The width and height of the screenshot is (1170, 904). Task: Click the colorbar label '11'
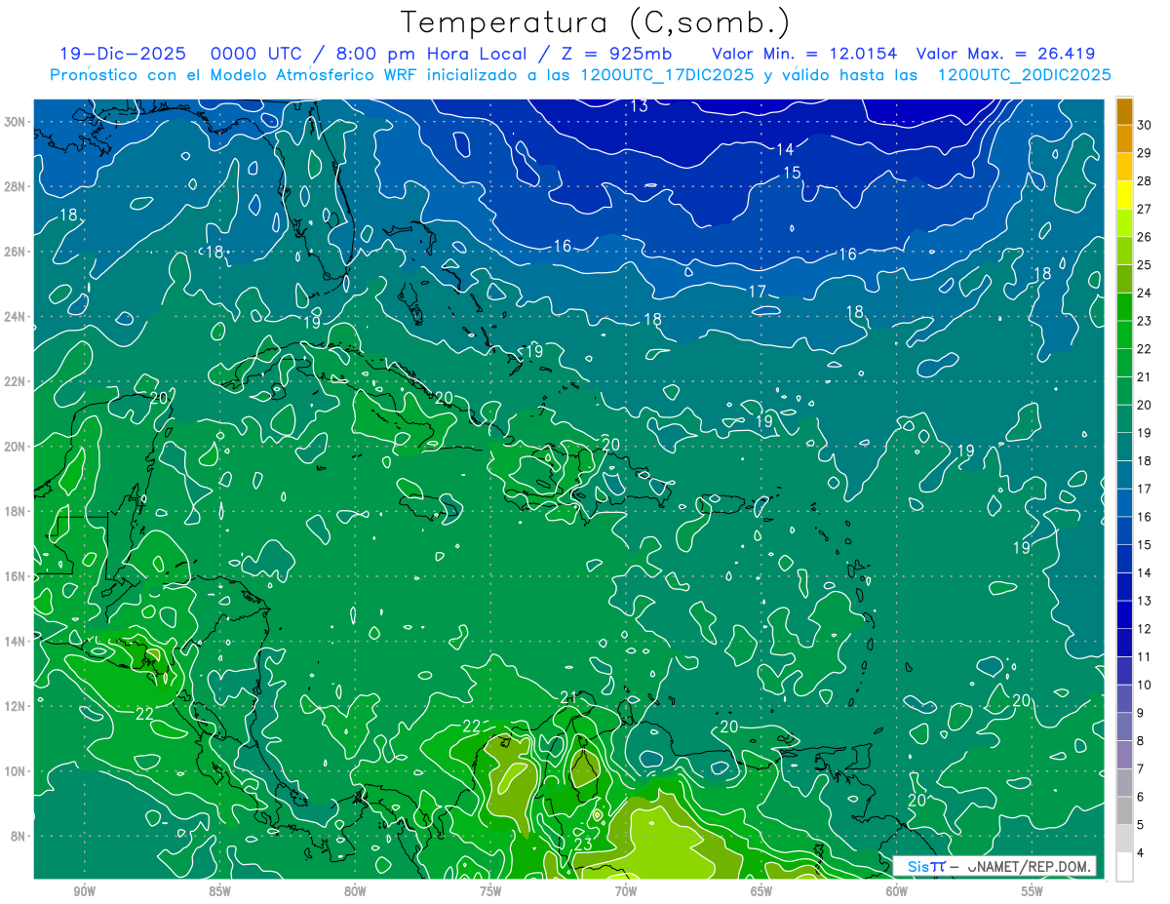click(x=1145, y=656)
